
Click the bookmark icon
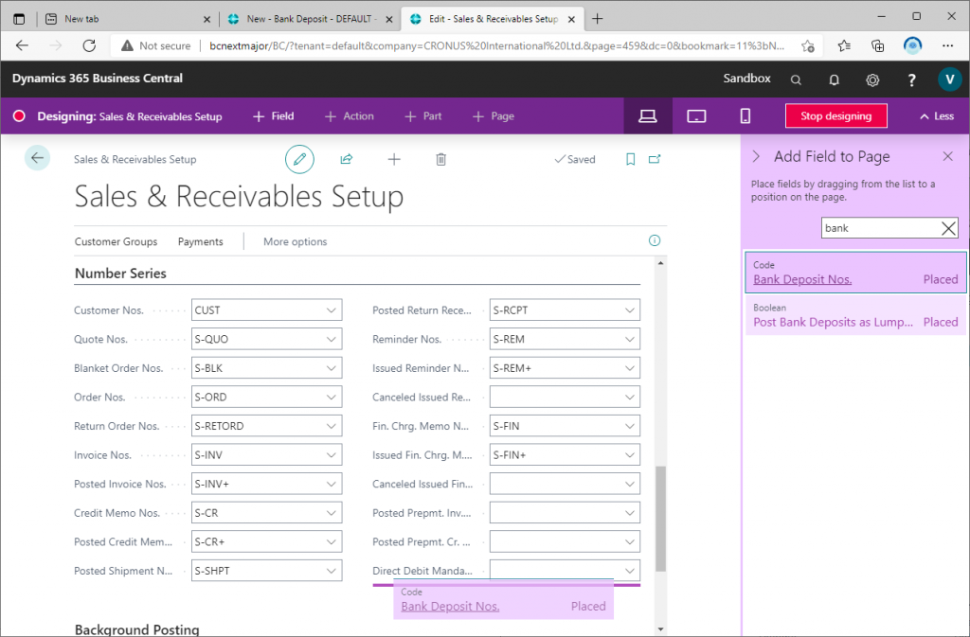click(x=630, y=159)
